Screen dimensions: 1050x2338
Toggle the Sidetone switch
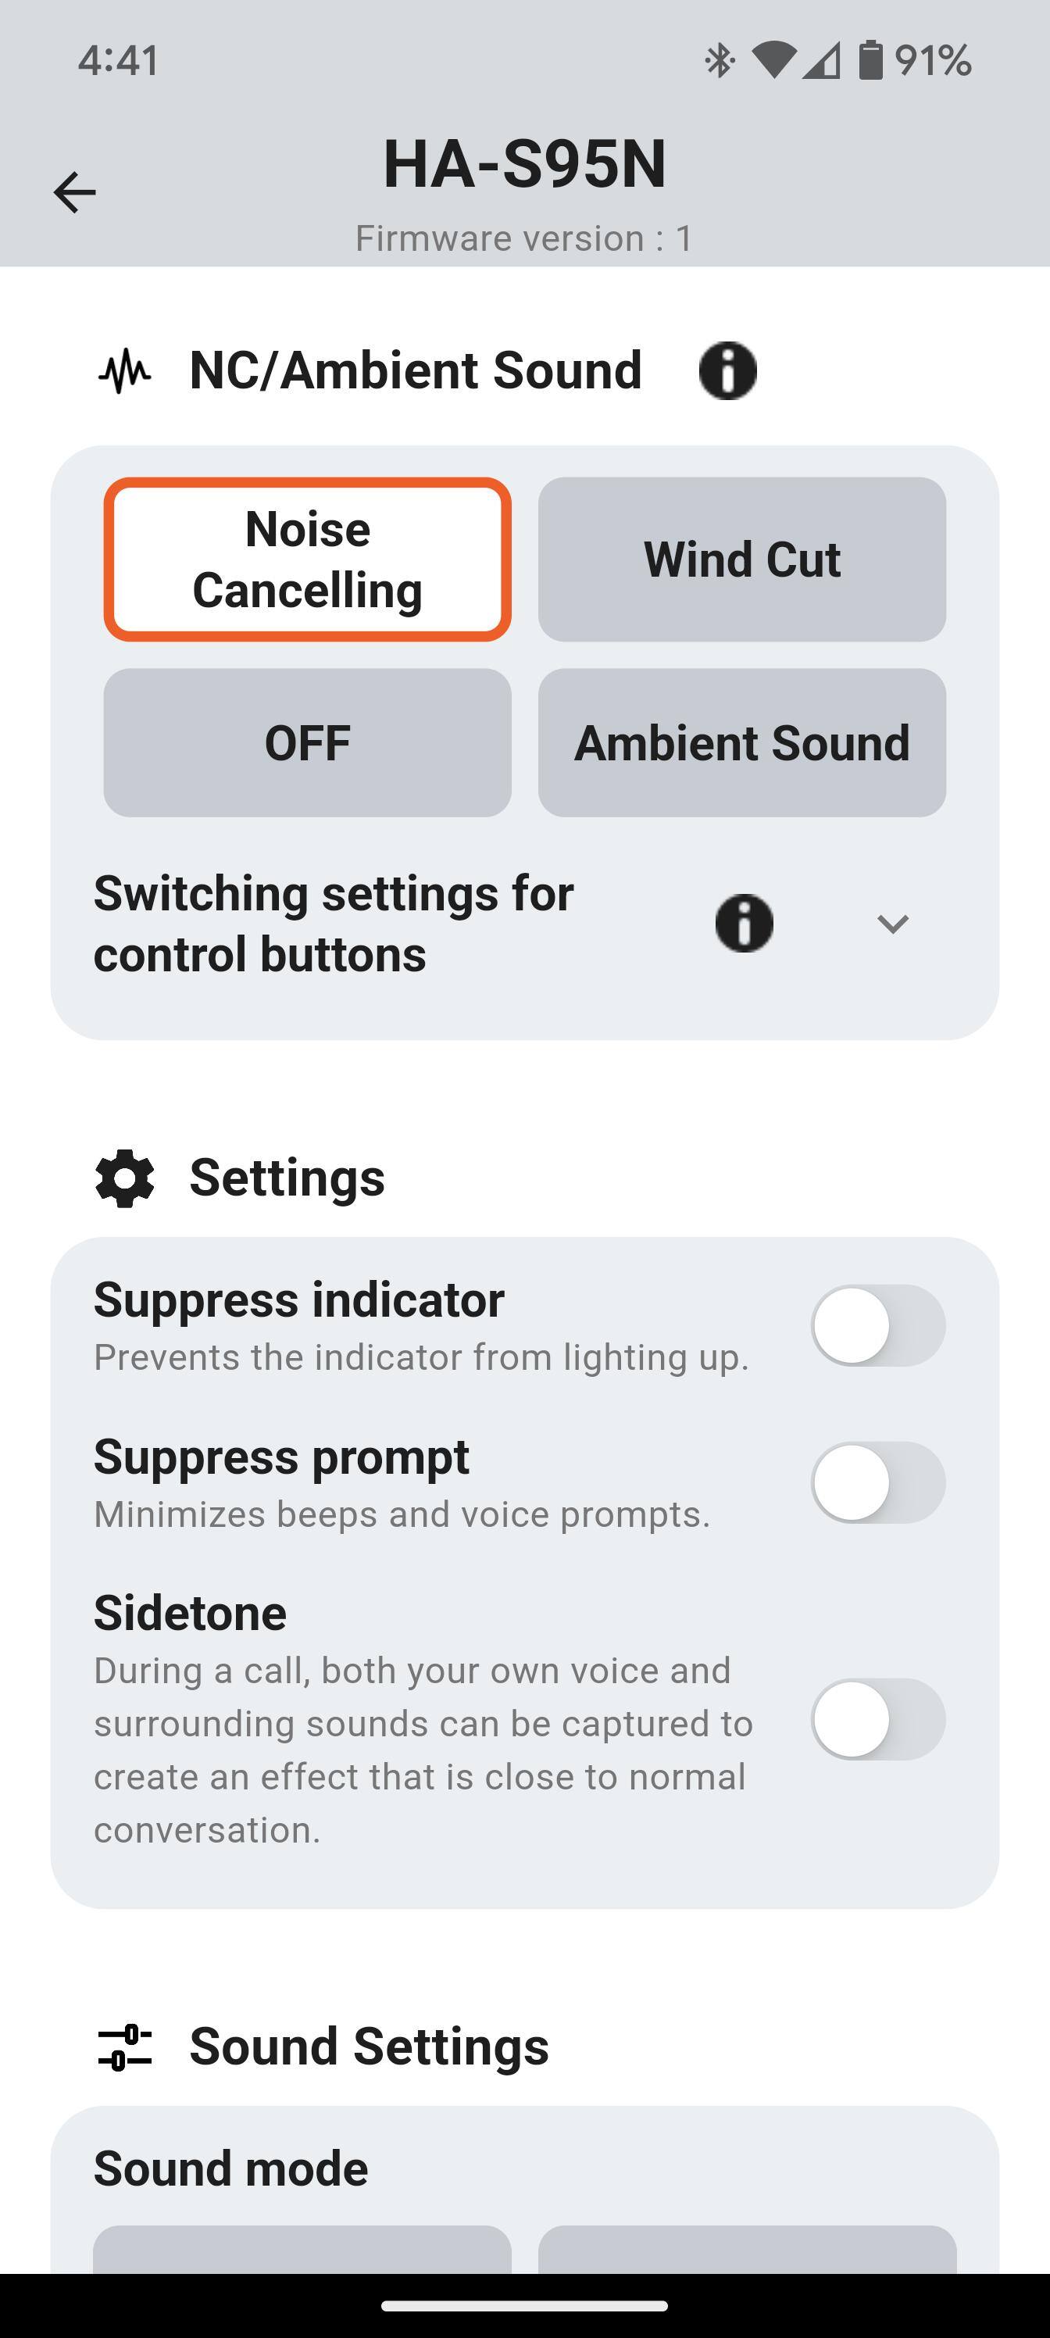coord(877,1719)
